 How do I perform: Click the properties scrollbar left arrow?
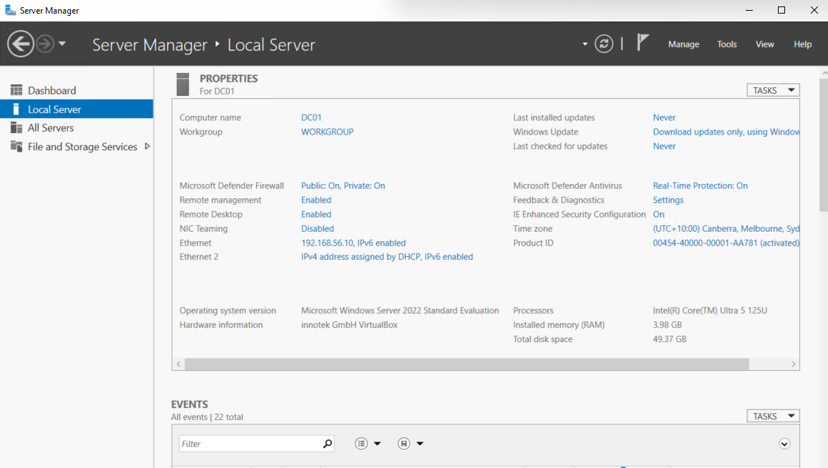pos(178,364)
